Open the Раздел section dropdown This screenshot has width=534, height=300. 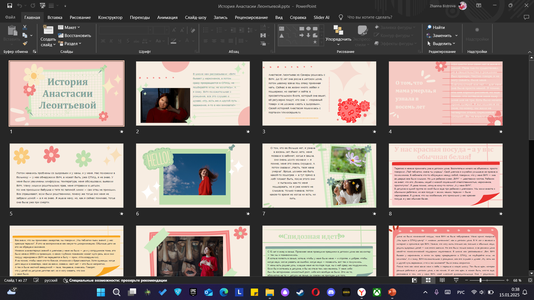coord(70,43)
